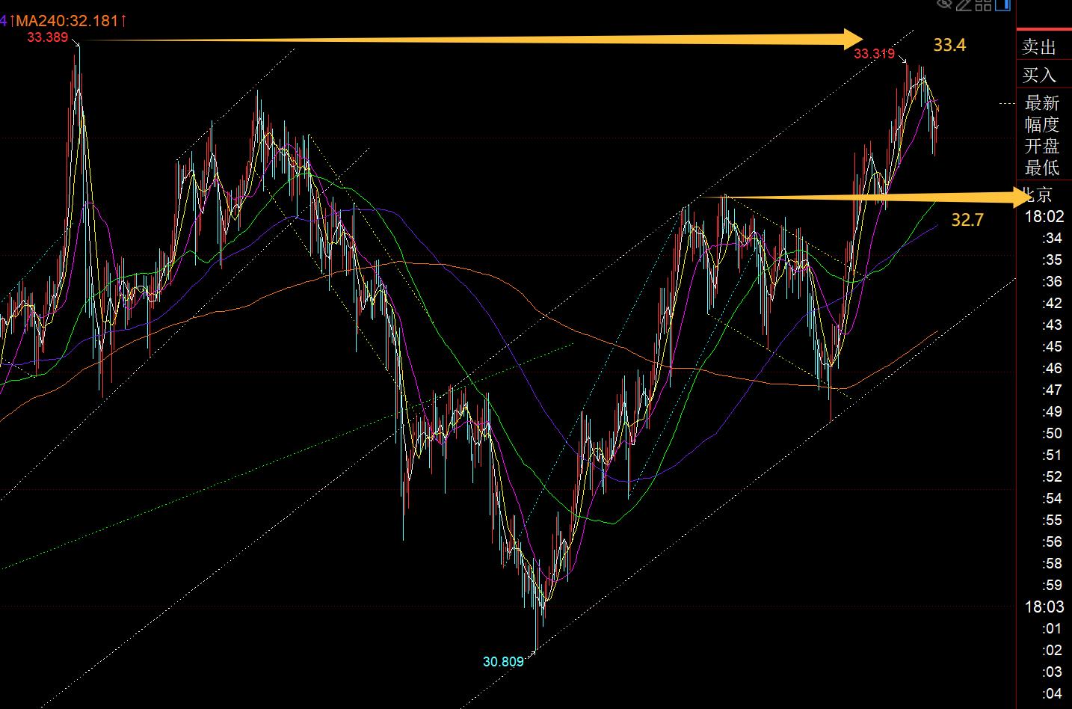Click the 33.389 high price marker
The height and width of the screenshot is (709, 1072).
pyautogui.click(x=48, y=37)
